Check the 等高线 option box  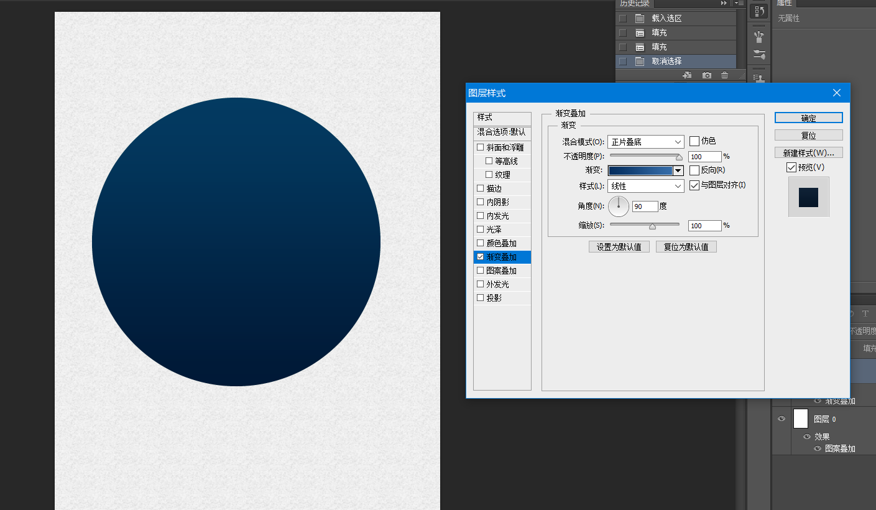tap(489, 161)
